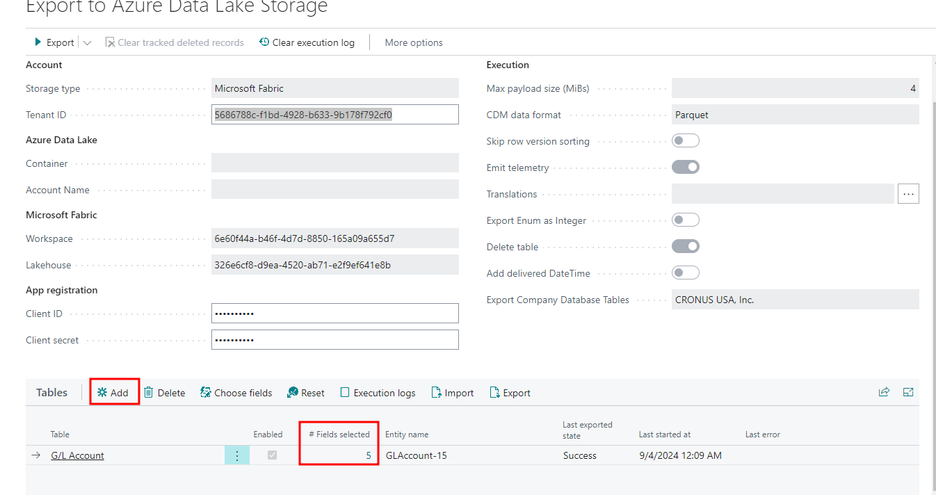Screen dimensions: 936x495
Task: Click the Last error column header
Action: pyautogui.click(x=763, y=435)
